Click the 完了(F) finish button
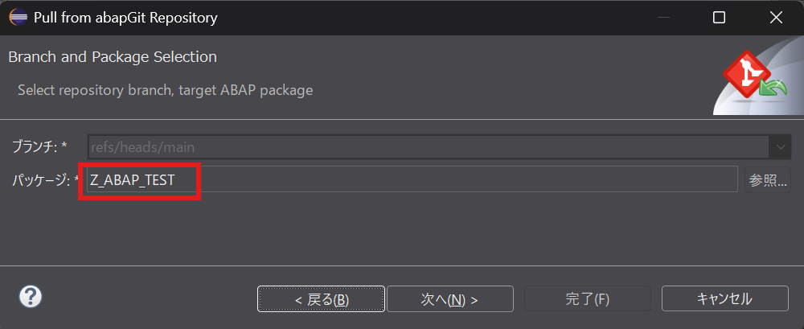 tap(587, 299)
